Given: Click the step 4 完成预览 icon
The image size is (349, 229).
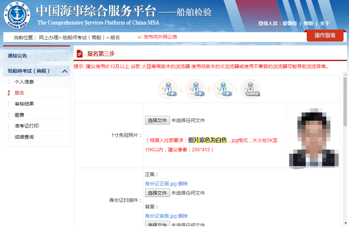Looking at the screenshot, I should point(251,89).
